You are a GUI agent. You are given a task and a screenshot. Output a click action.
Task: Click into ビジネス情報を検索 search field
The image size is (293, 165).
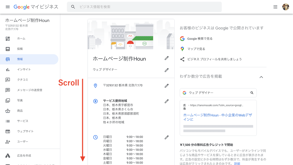pyautogui.click(x=144, y=7)
